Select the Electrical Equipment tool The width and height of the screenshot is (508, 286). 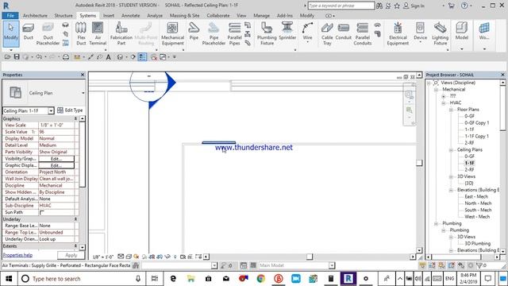point(398,33)
